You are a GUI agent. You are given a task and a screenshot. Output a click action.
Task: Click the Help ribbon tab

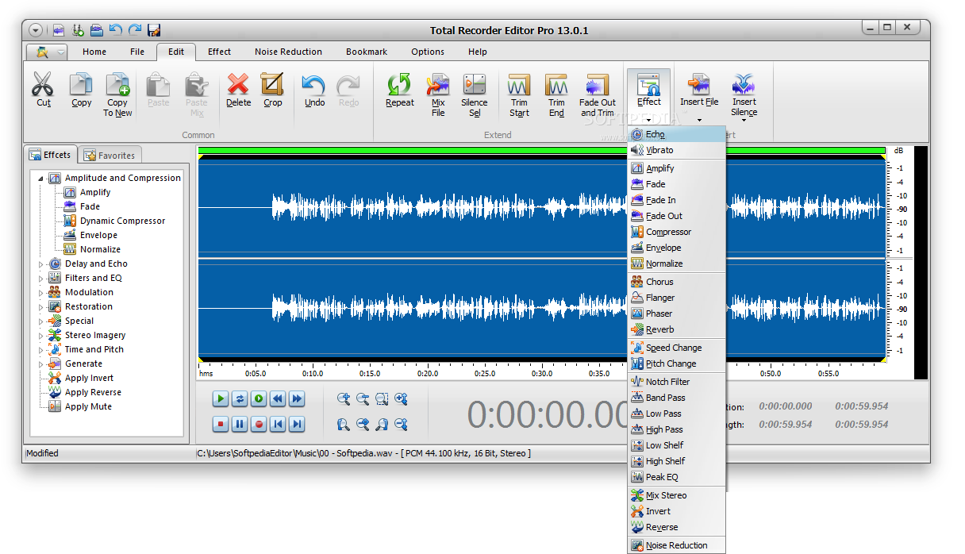[x=477, y=52]
